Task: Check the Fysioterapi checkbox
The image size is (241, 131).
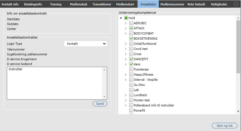Action: pos(131,69)
